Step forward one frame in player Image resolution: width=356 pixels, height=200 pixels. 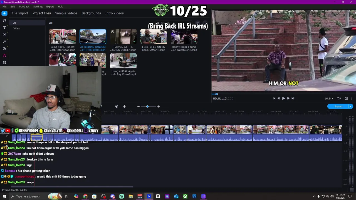pos(288,98)
